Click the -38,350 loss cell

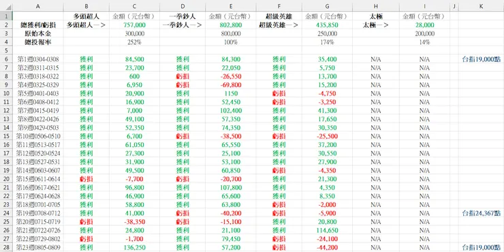(134, 221)
